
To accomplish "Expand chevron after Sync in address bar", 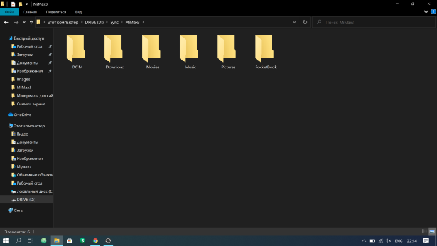I will click(x=122, y=22).
